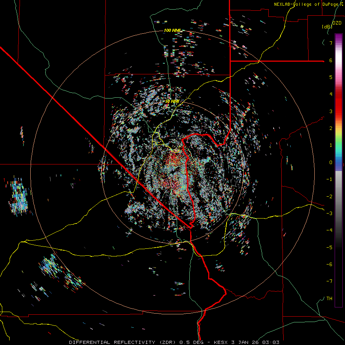Click the 03:03 timestamp in caption

(x=271, y=342)
